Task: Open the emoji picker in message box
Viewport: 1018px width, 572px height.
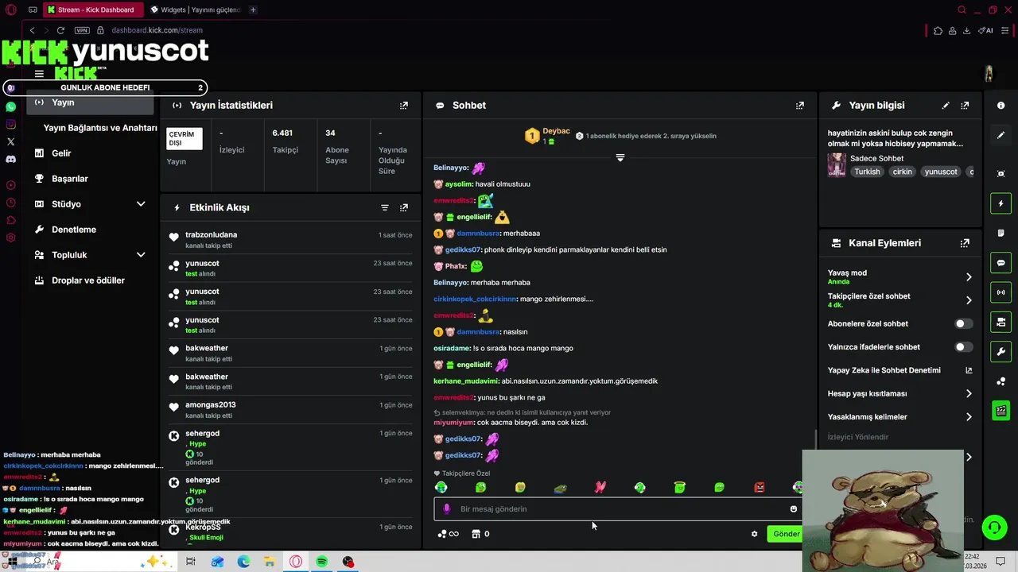Action: pyautogui.click(x=793, y=509)
